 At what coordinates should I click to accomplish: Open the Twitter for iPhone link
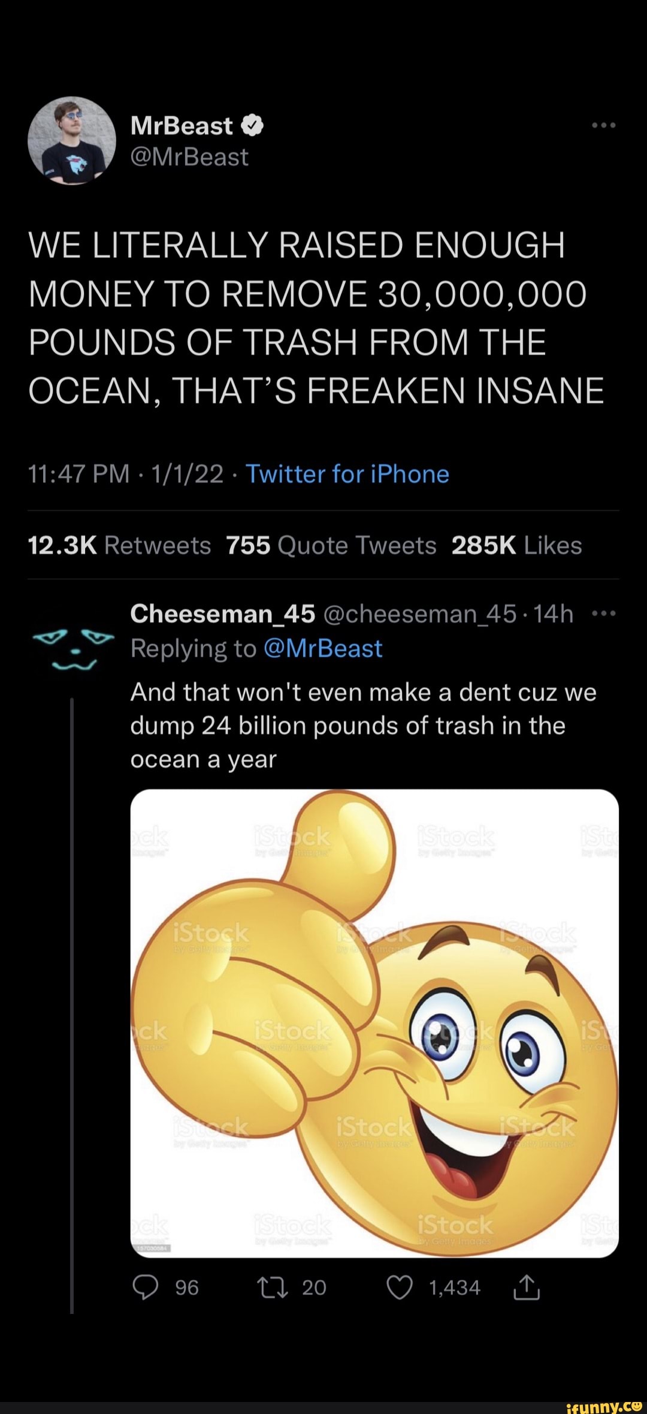point(347,474)
